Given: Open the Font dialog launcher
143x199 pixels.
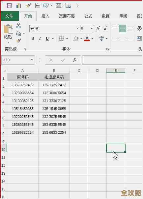Looking at the screenshot, I should 107,49.
